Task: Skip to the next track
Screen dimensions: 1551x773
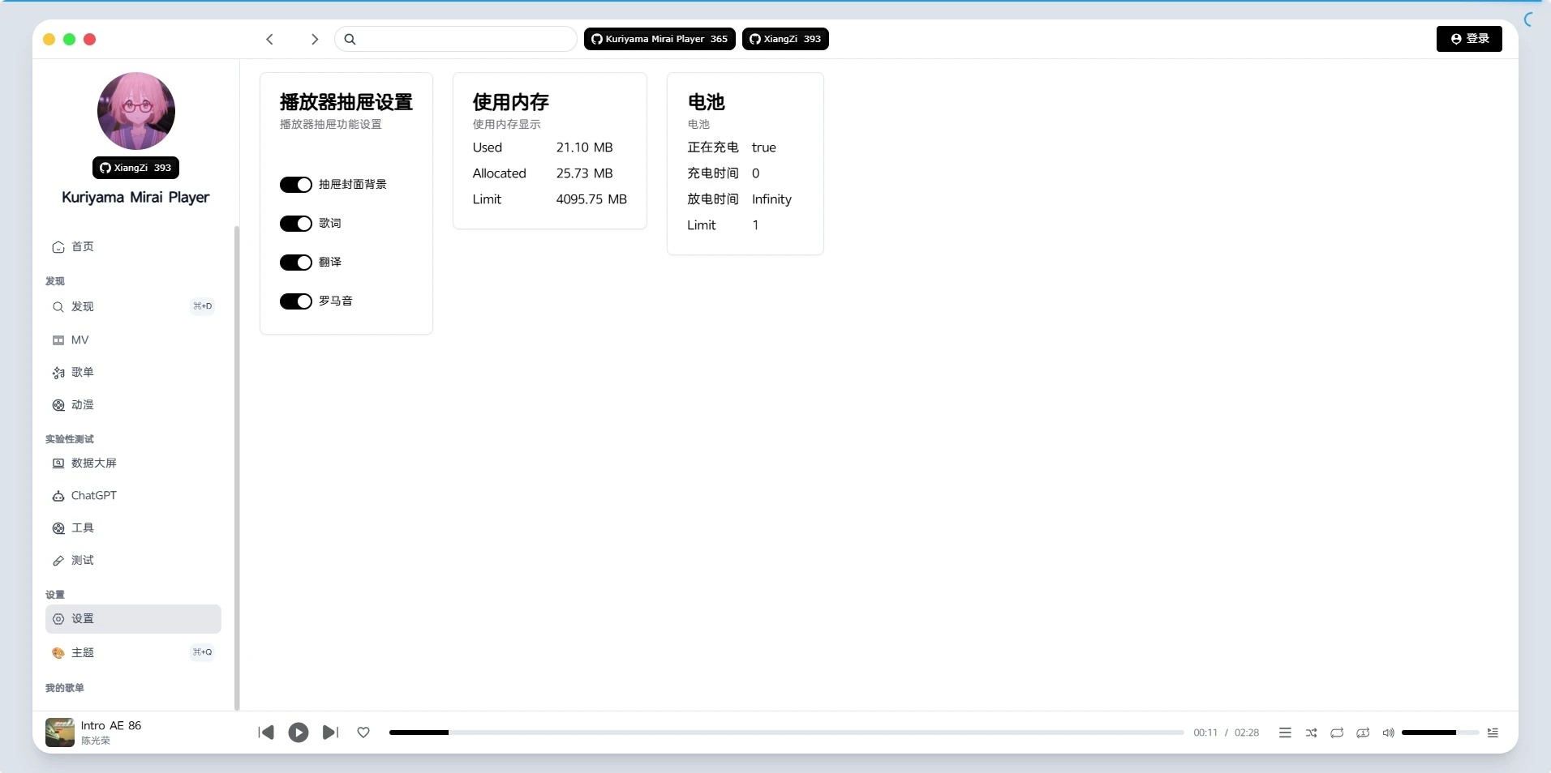Action: (330, 732)
